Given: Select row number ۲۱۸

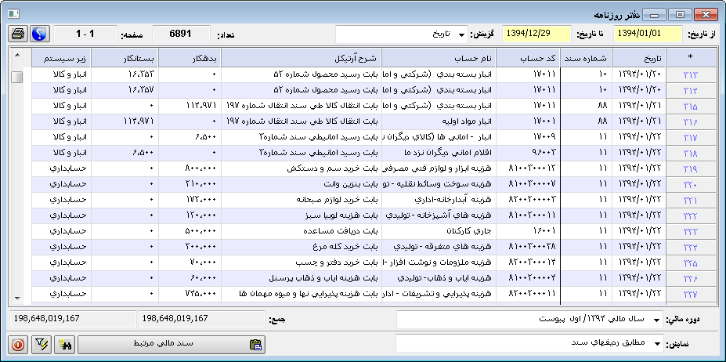Looking at the screenshot, I should pos(690,154).
